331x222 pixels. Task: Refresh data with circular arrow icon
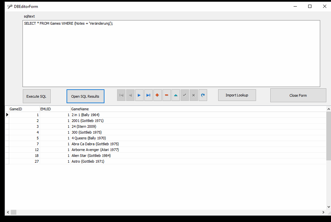pos(203,95)
